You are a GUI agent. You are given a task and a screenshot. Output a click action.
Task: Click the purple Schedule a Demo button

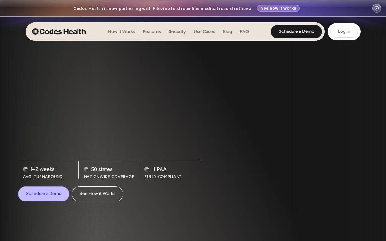[x=43, y=194]
